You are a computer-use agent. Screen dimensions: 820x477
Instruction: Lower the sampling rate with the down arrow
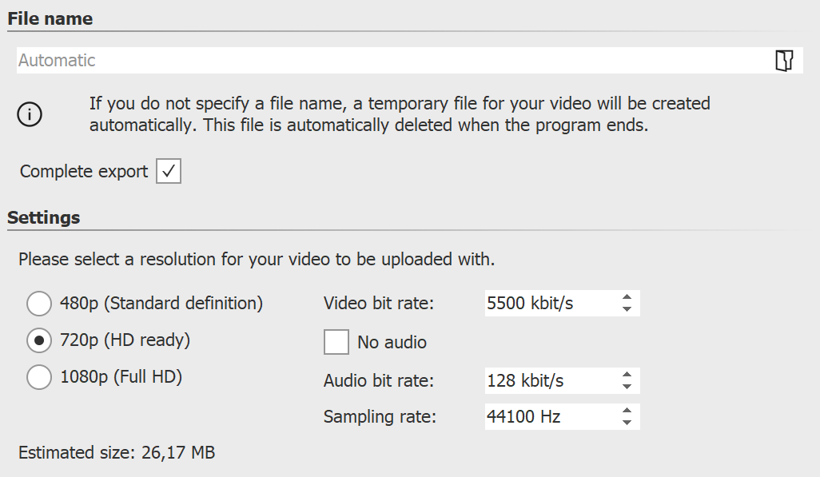pyautogui.click(x=627, y=422)
